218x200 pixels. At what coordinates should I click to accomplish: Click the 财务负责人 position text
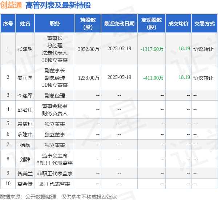coord(55,113)
